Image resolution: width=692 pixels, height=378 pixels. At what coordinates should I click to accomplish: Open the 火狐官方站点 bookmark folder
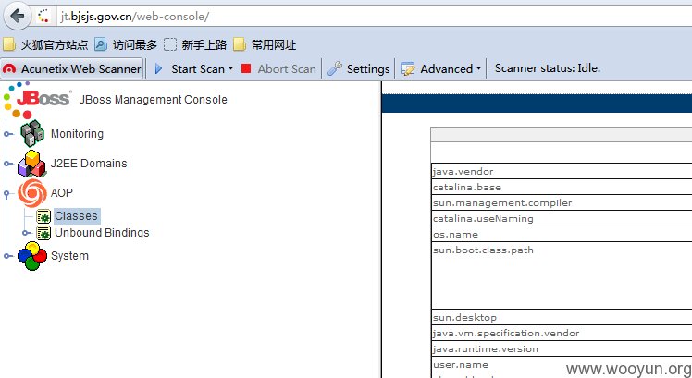click(45, 44)
